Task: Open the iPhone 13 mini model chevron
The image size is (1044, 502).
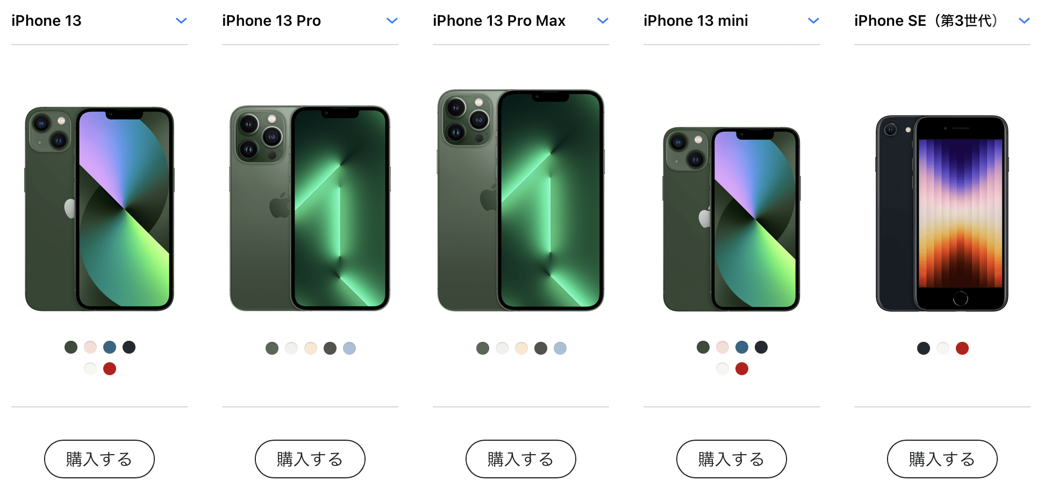Action: coord(813,21)
